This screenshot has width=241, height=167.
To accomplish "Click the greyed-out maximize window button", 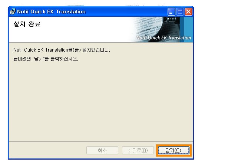I will point(180,12).
